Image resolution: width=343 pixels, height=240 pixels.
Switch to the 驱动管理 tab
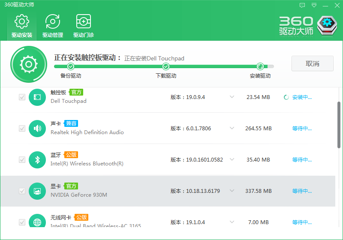53,26
